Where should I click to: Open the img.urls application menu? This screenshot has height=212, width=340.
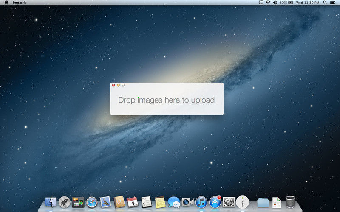tap(20, 3)
